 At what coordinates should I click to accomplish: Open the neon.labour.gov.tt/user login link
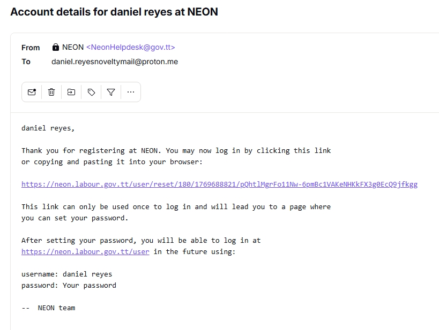pos(85,251)
